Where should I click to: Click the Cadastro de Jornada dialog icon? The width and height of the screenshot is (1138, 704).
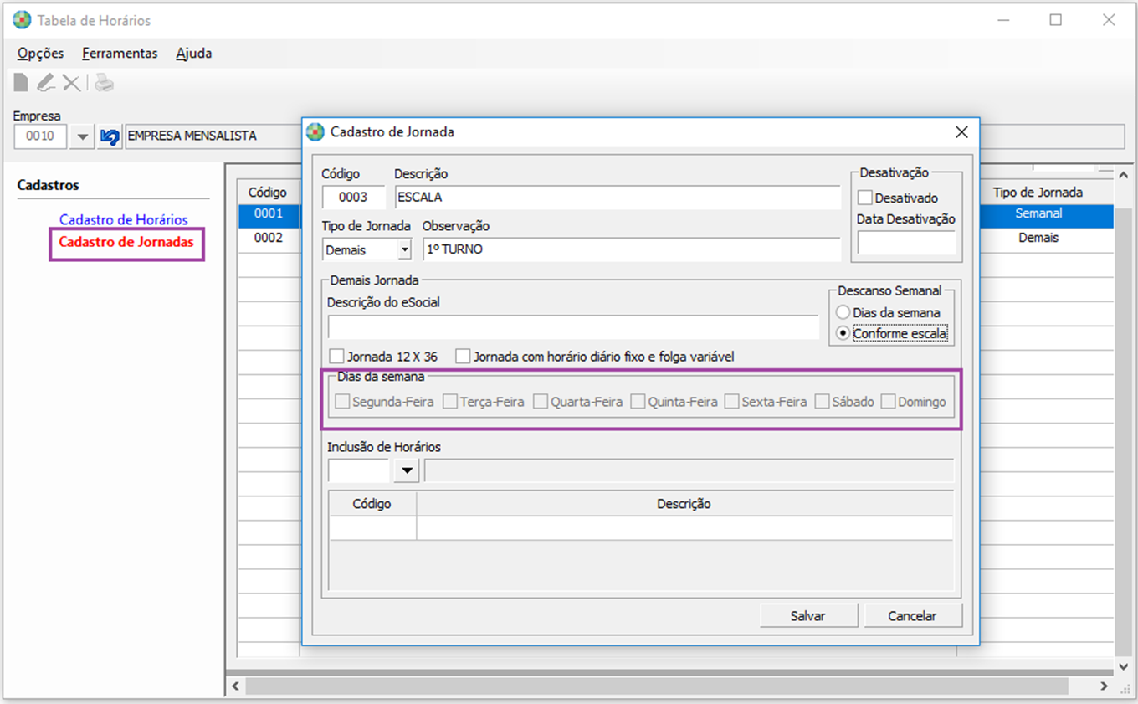(315, 131)
